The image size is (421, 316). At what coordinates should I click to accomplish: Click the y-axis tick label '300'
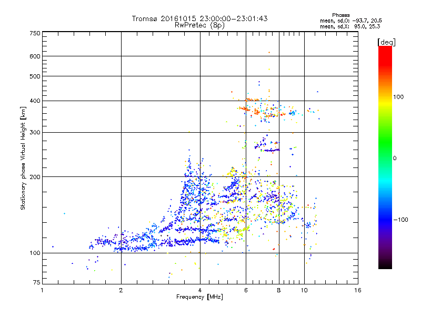point(35,133)
